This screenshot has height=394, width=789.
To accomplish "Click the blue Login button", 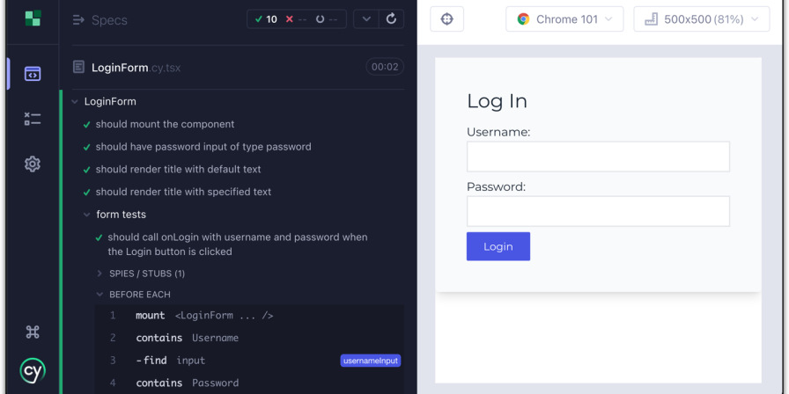I will (x=498, y=246).
